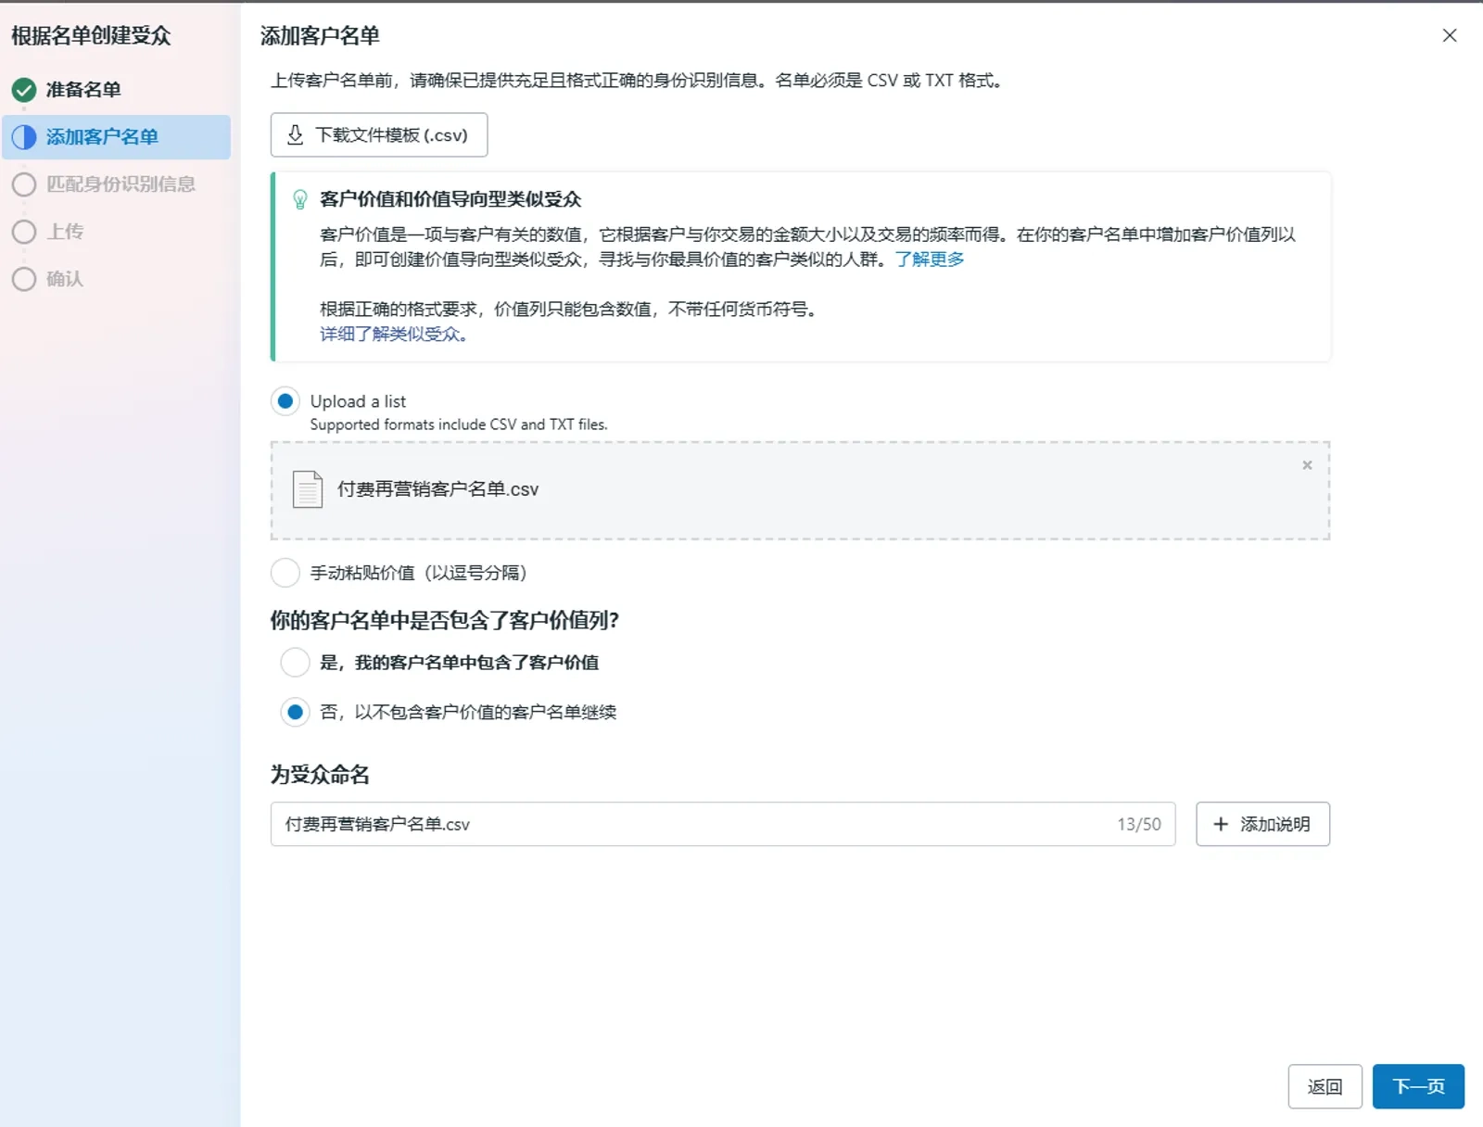The width and height of the screenshot is (1483, 1127).
Task: Select the 手动粘贴价值 radio option
Action: point(285,573)
